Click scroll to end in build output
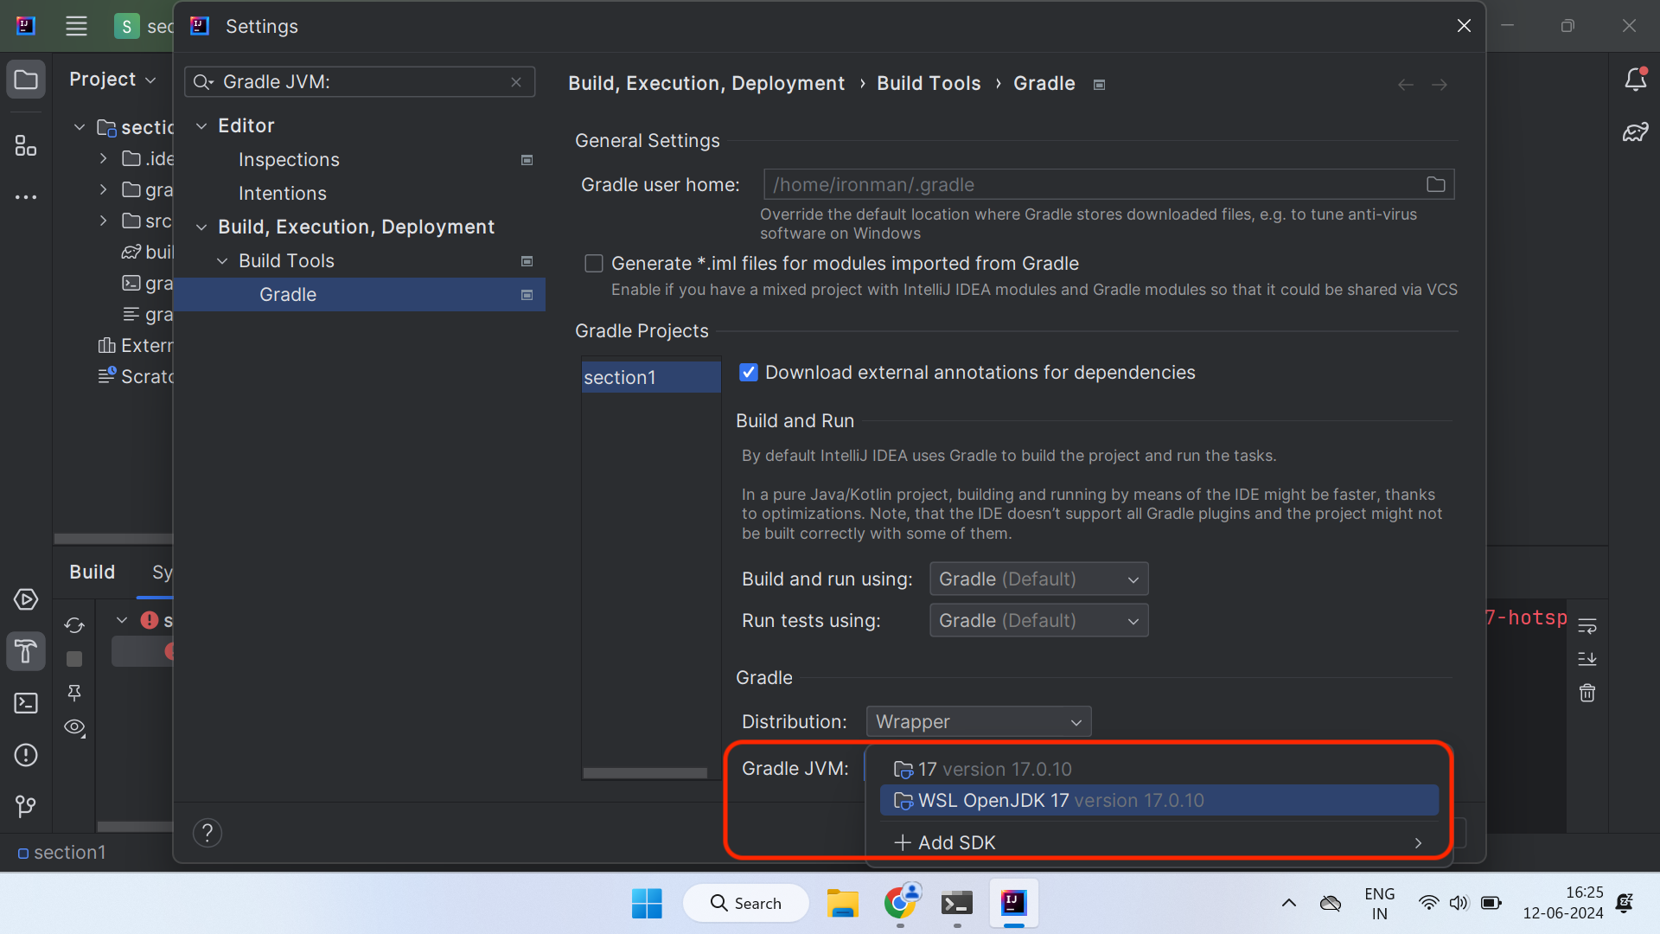1660x934 pixels. tap(1587, 659)
